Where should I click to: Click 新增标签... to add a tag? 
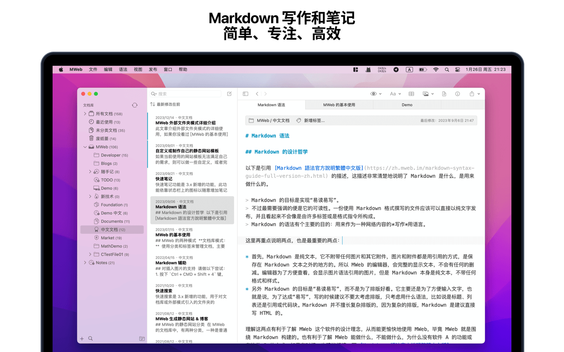click(314, 120)
